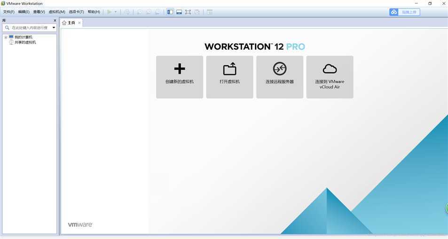This screenshot has width=448, height=239.
Task: Open the 虚拟机(M) menu
Action: pyautogui.click(x=57, y=12)
